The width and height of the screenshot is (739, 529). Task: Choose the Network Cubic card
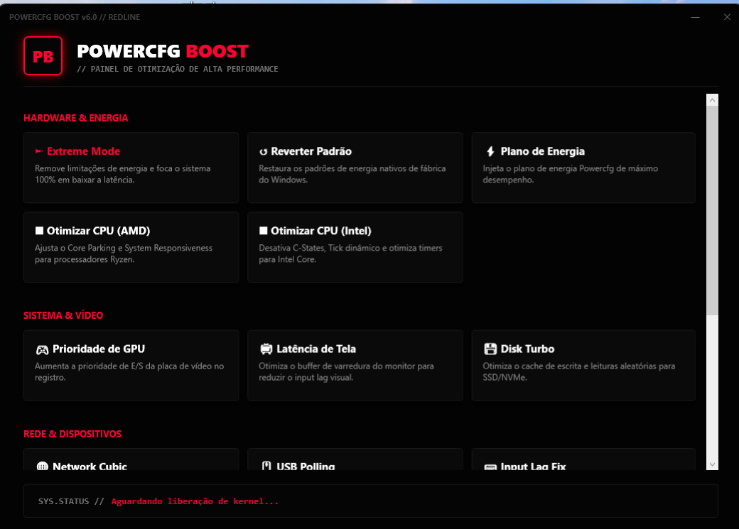pyautogui.click(x=131, y=459)
